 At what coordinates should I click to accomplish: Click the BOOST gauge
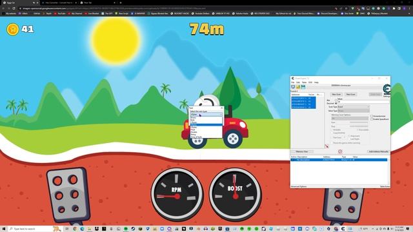(235, 194)
